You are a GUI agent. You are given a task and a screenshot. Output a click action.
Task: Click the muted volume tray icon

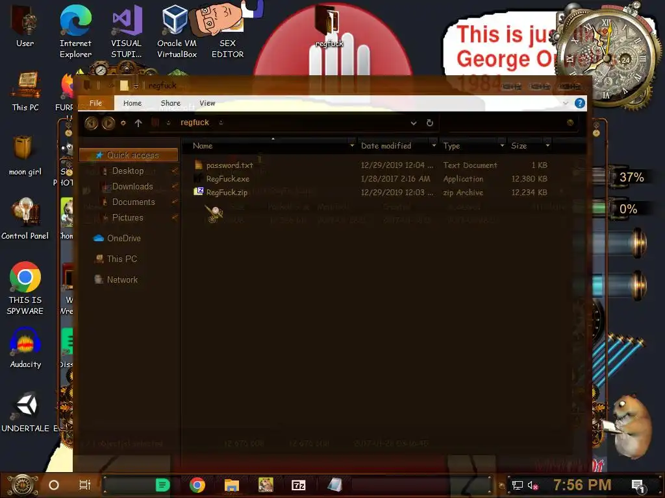pos(533,485)
